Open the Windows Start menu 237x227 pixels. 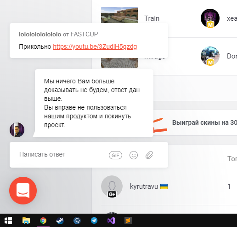[8, 221]
